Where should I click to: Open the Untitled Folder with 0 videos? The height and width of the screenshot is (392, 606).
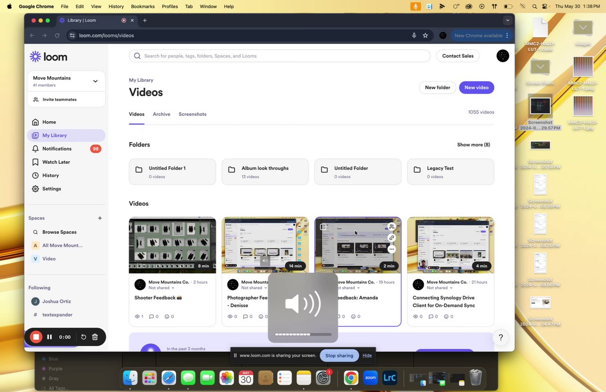click(x=358, y=171)
